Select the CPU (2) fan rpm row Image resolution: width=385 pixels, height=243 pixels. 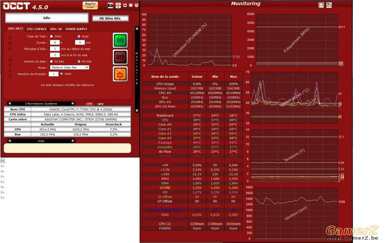pyautogui.click(x=193, y=224)
